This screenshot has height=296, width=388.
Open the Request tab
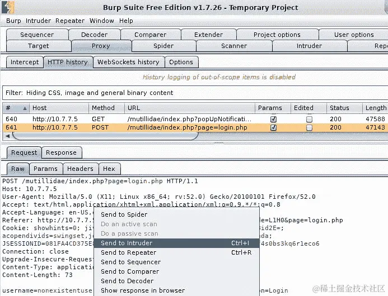pos(24,152)
